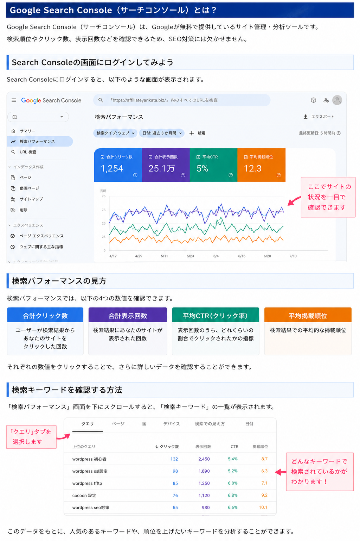
Task: Click help icon on 合計クリック数 card
Action: [x=135, y=175]
